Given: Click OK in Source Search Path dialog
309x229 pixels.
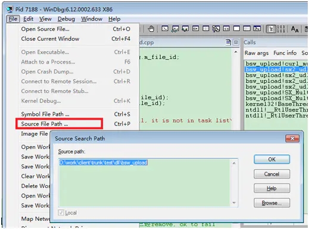Looking at the screenshot, I should pos(271,160).
